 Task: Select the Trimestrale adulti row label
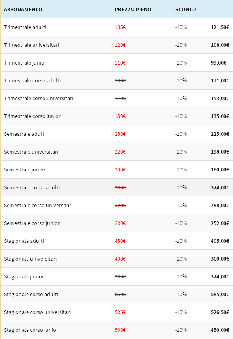pos(25,27)
